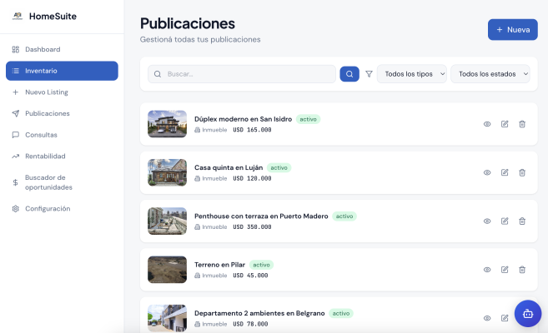The image size is (548, 333).
Task: Delete the Dúplex moderno en San Isidro listing
Action: (x=522, y=124)
